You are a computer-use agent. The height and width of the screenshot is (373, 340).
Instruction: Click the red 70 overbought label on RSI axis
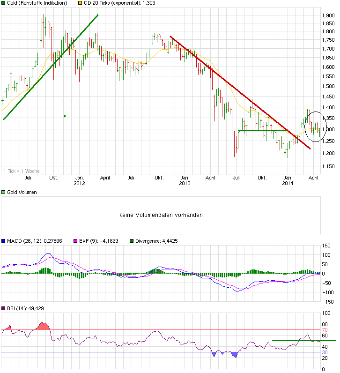pos(325,330)
